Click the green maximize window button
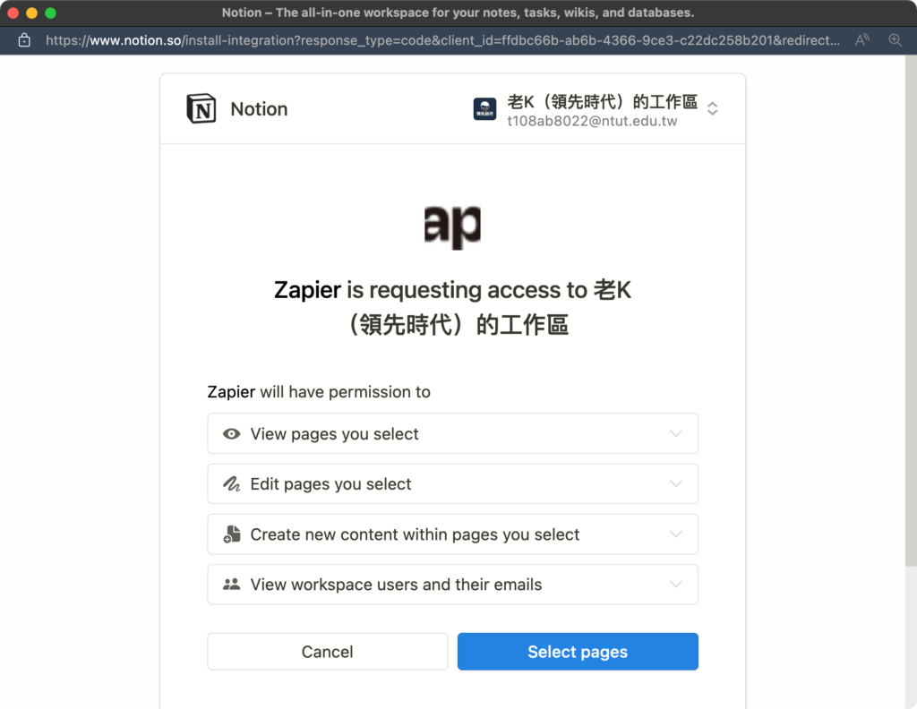 click(x=51, y=13)
